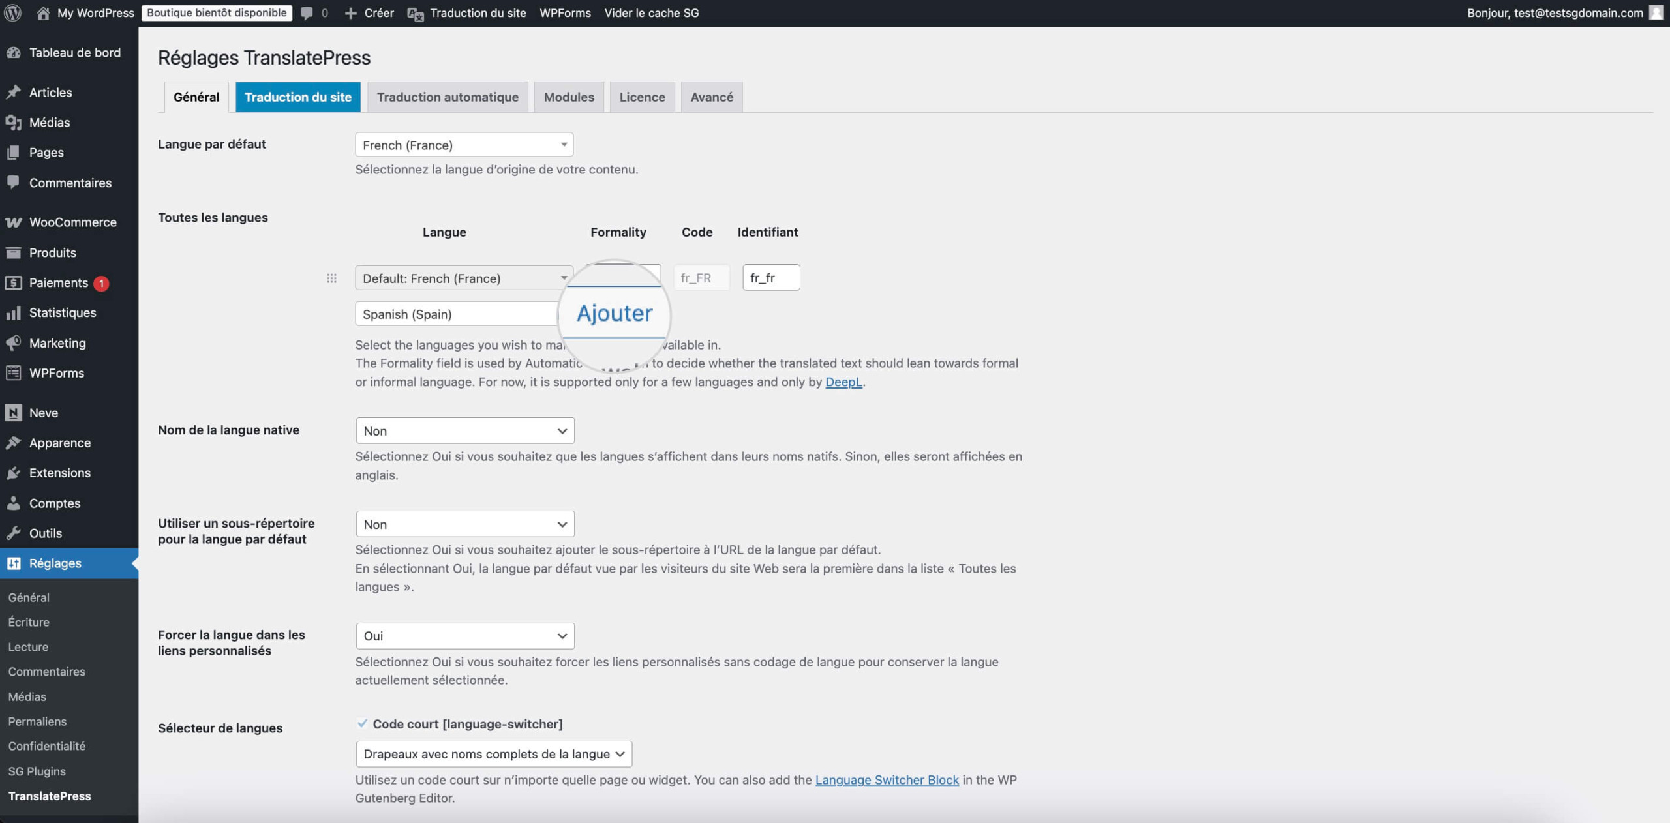Open the Confidentialité submenu item
Screen dimensions: 1670x823
[x=47, y=745]
